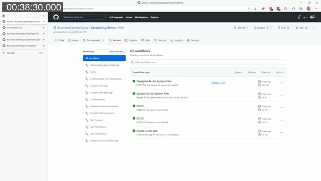Click the browser favorites star icon
321x181 pixels.
point(294,9)
